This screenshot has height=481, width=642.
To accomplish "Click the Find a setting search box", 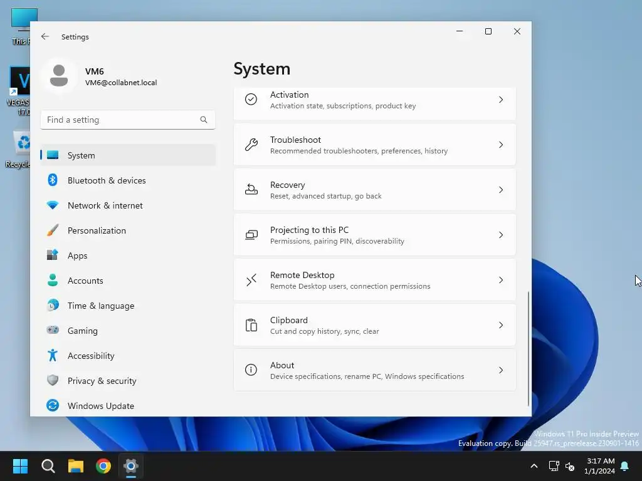I will coord(128,120).
